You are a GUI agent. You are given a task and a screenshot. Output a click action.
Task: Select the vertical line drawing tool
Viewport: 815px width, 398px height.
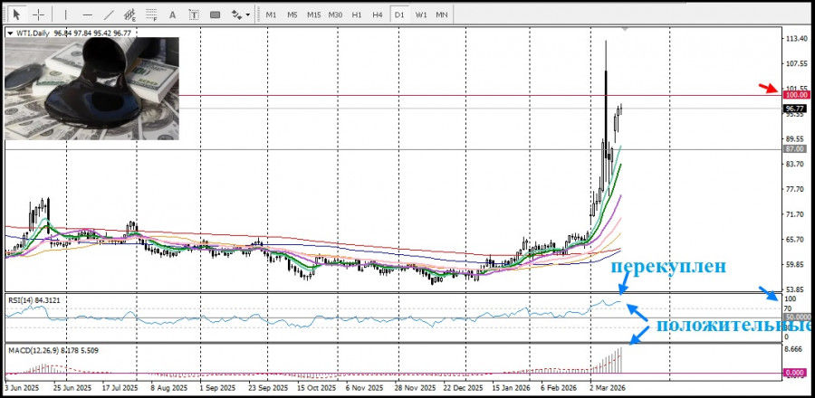tap(64, 14)
